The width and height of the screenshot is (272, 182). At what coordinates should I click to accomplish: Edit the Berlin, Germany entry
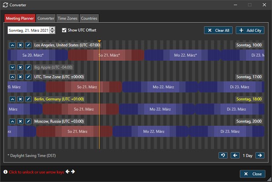pos(28,99)
